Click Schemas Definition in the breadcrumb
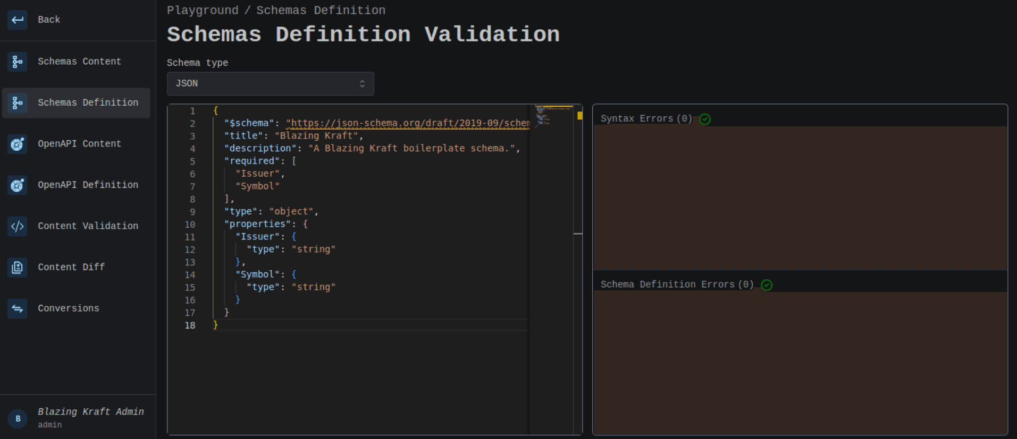This screenshot has height=439, width=1017. [321, 10]
